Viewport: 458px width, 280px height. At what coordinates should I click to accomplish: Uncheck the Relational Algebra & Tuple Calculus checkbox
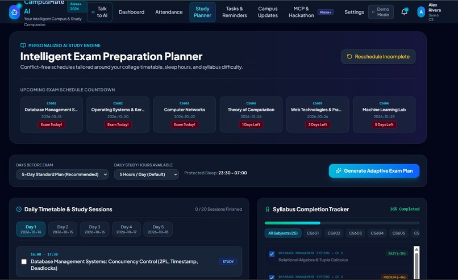point(272,254)
